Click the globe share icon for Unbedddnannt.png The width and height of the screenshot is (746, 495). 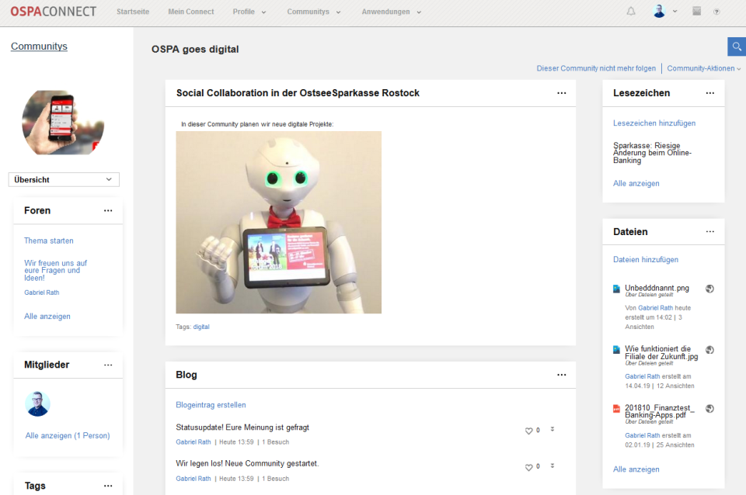[709, 289]
